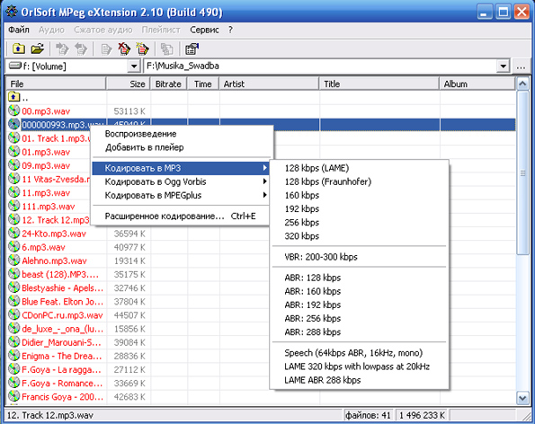
Task: Click the disc icon beside 00.mp3.wav
Action: [13, 110]
